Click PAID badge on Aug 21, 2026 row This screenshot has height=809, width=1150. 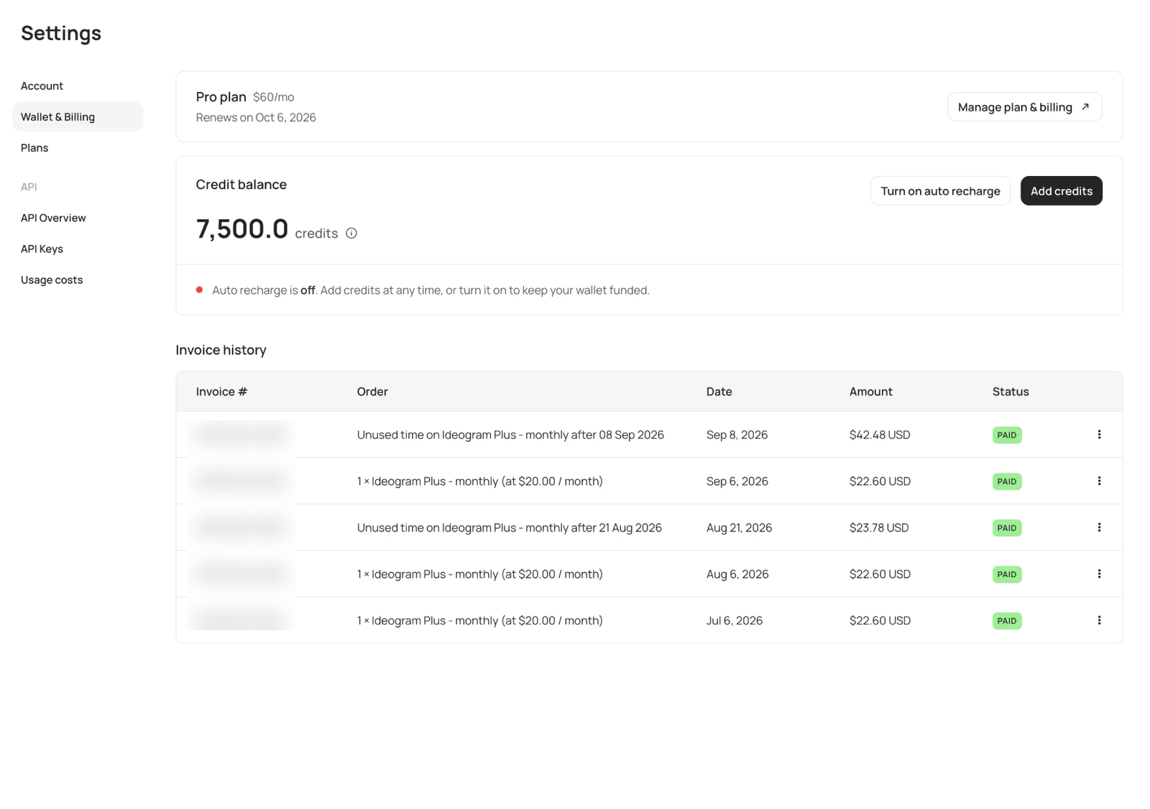(x=1006, y=528)
